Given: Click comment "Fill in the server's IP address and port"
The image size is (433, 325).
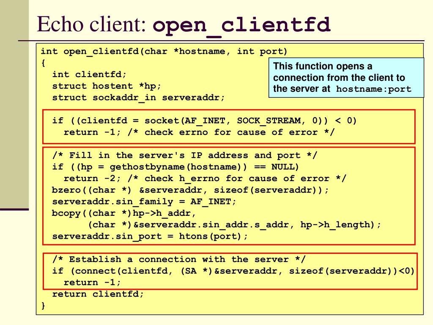Looking at the screenshot, I should (185, 155).
